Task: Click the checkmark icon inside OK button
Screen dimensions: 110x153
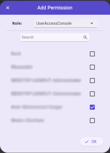Action: 87,142
